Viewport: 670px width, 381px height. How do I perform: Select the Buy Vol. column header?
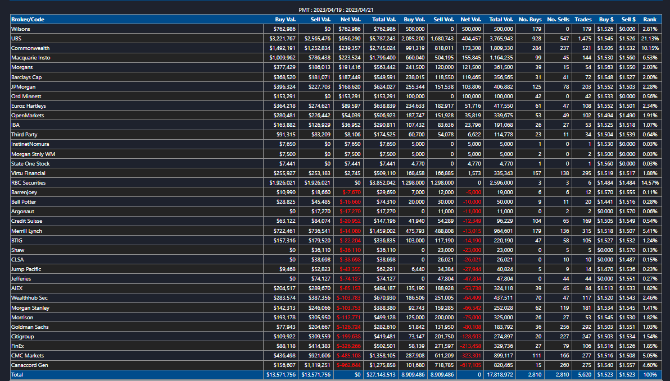pyautogui.click(x=414, y=20)
